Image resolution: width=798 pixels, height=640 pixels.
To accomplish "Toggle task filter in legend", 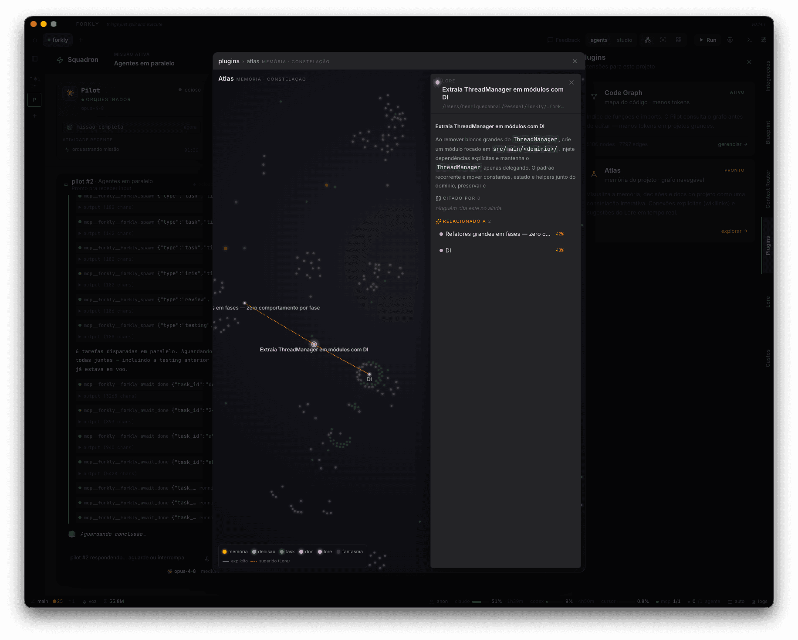I will 287,551.
